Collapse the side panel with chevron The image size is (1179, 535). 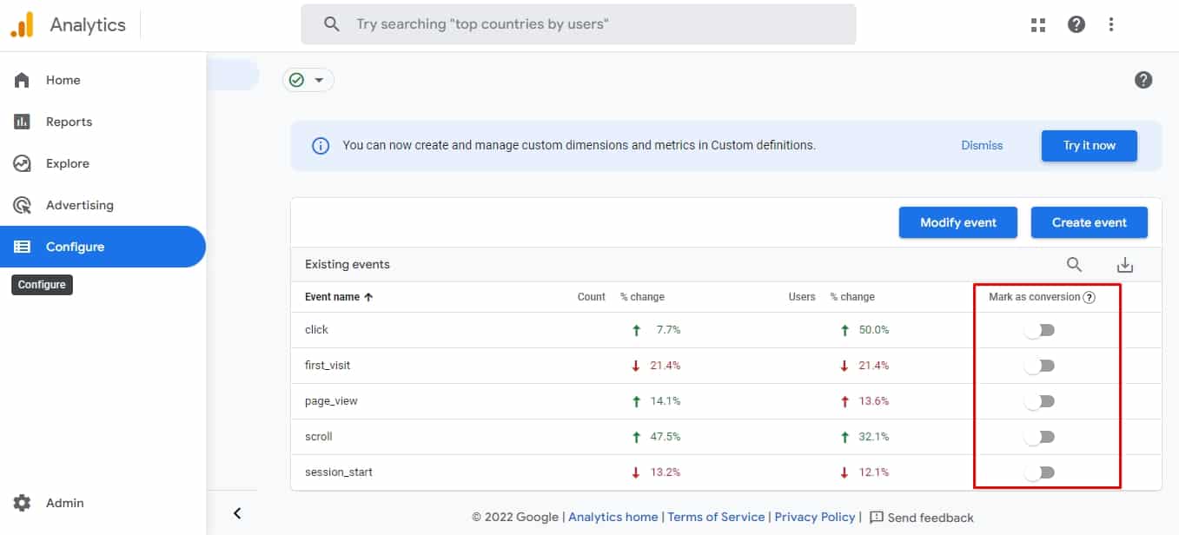pyautogui.click(x=237, y=513)
